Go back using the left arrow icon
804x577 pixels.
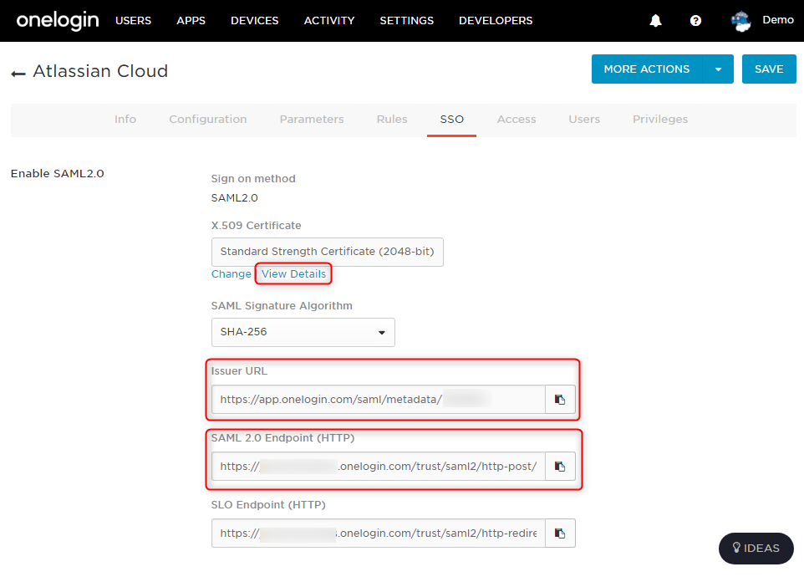pyautogui.click(x=18, y=74)
